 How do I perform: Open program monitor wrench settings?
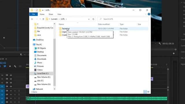click(x=160, y=44)
